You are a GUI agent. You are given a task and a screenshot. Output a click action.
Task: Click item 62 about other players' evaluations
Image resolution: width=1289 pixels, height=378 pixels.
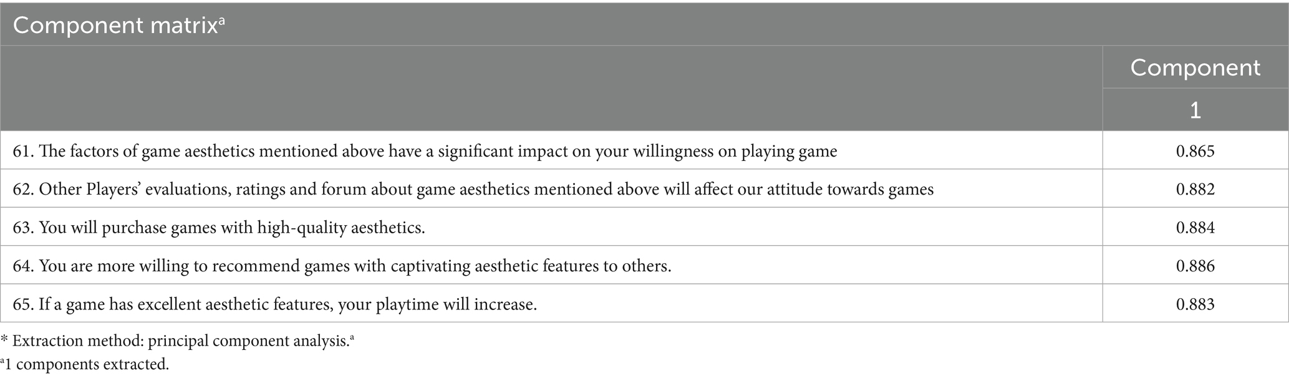[473, 189]
